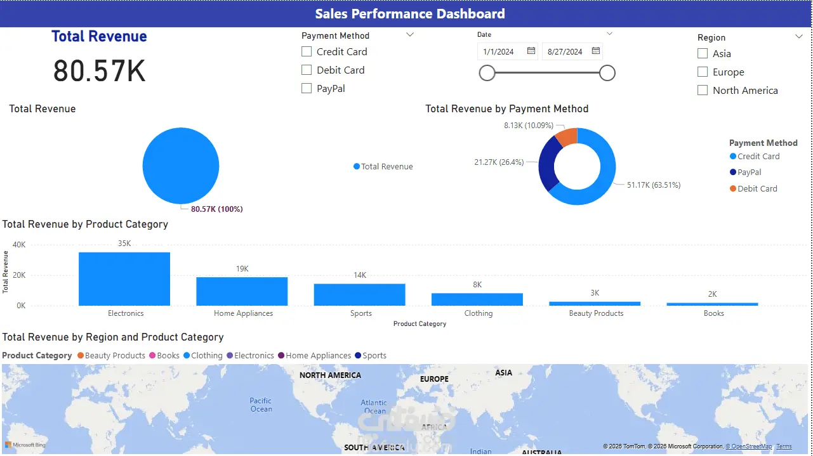
Task: Open the start date calendar picker icon
Action: tap(531, 51)
